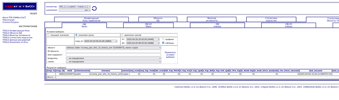Open 'TOOLS Статистики подсистем' link
The width and height of the screenshot is (339, 100).
(17, 38)
